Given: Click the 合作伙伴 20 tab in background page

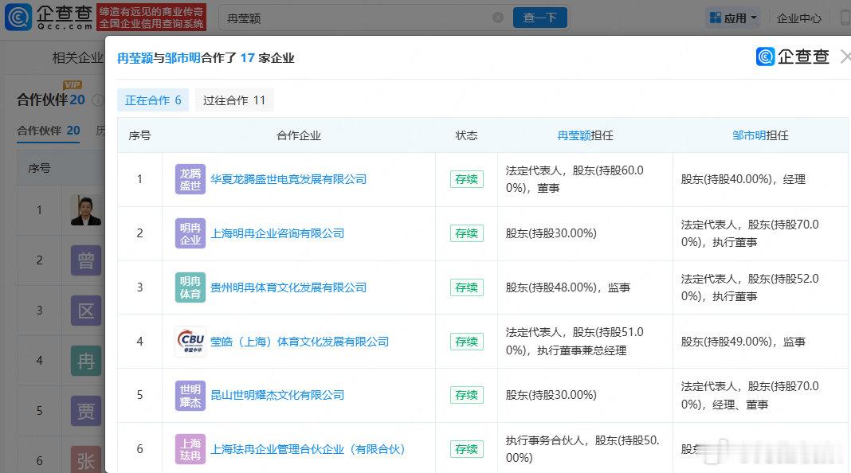Looking at the screenshot, I should (x=49, y=131).
